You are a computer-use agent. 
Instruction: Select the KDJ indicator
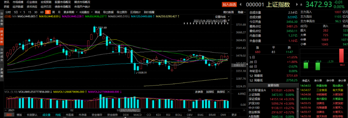click(159, 115)
